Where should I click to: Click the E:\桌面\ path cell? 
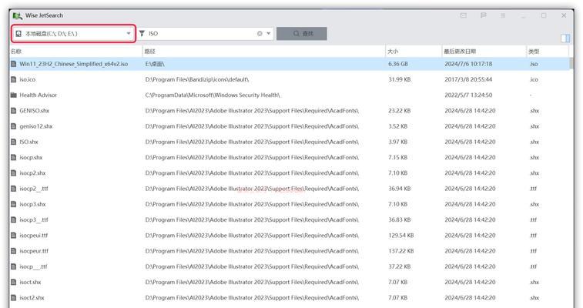pos(155,64)
